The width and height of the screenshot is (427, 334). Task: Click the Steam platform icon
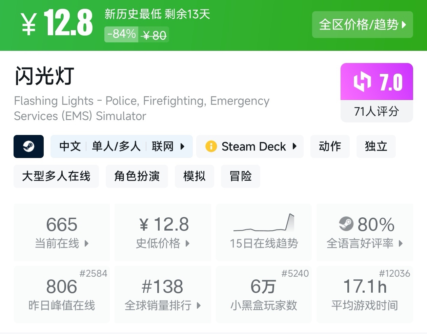tap(28, 146)
